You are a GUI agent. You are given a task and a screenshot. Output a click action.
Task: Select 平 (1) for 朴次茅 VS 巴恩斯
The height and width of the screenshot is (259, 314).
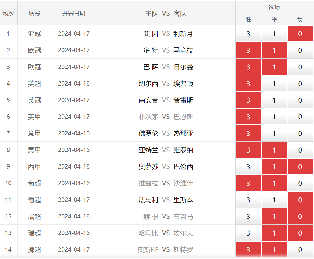(274, 117)
